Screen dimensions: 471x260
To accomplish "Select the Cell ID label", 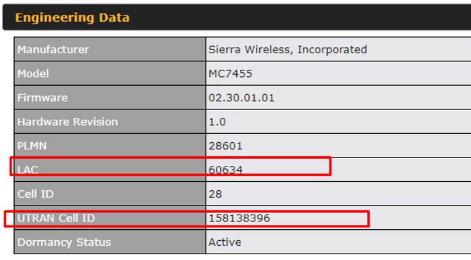I will (35, 194).
